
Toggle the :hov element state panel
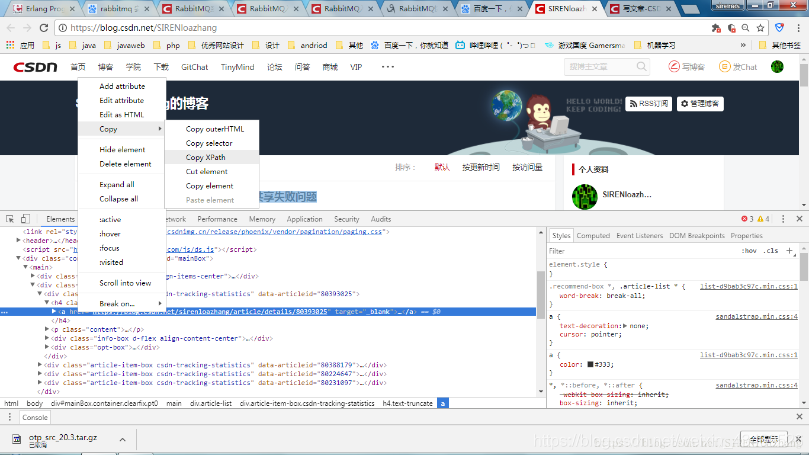749,251
